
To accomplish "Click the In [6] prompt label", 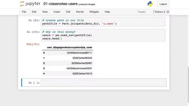I will 34,20.
